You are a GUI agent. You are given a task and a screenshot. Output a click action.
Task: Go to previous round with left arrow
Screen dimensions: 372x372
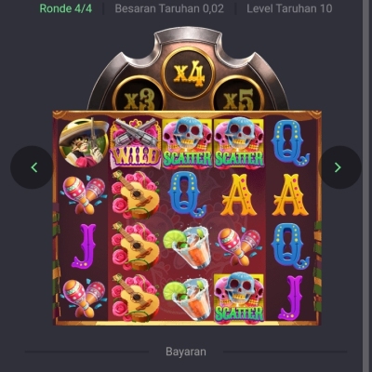[32, 167]
